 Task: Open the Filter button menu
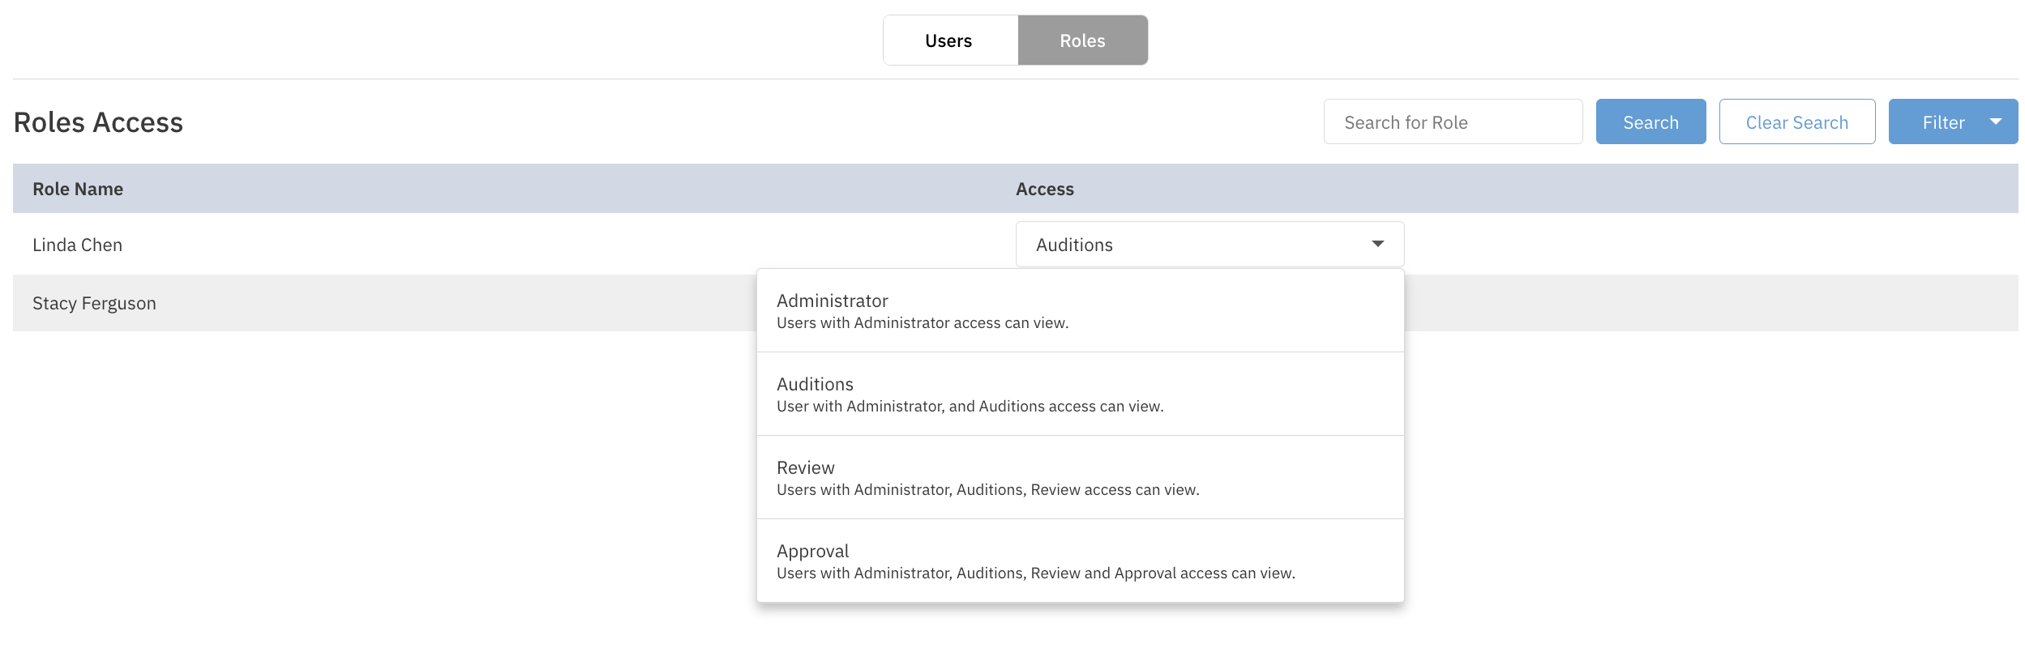pyautogui.click(x=1942, y=122)
